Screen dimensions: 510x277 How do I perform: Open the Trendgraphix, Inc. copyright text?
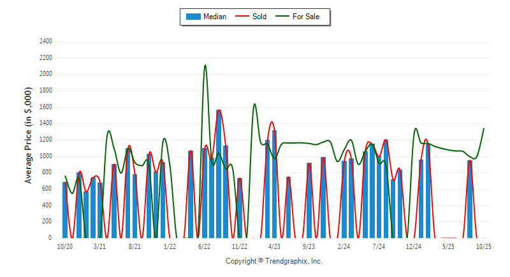coord(274,261)
